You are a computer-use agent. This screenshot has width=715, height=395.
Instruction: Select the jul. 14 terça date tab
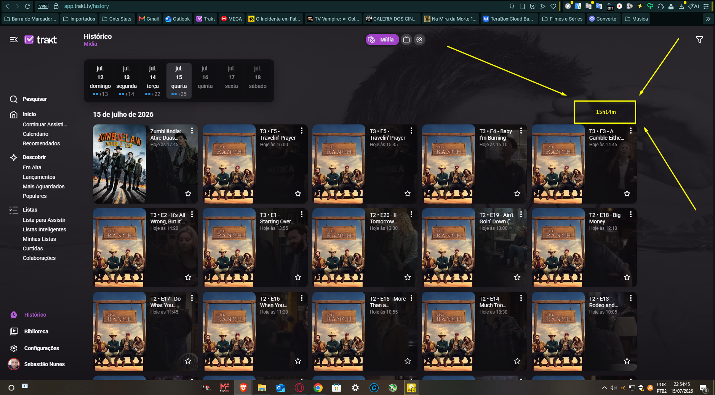[x=153, y=81]
